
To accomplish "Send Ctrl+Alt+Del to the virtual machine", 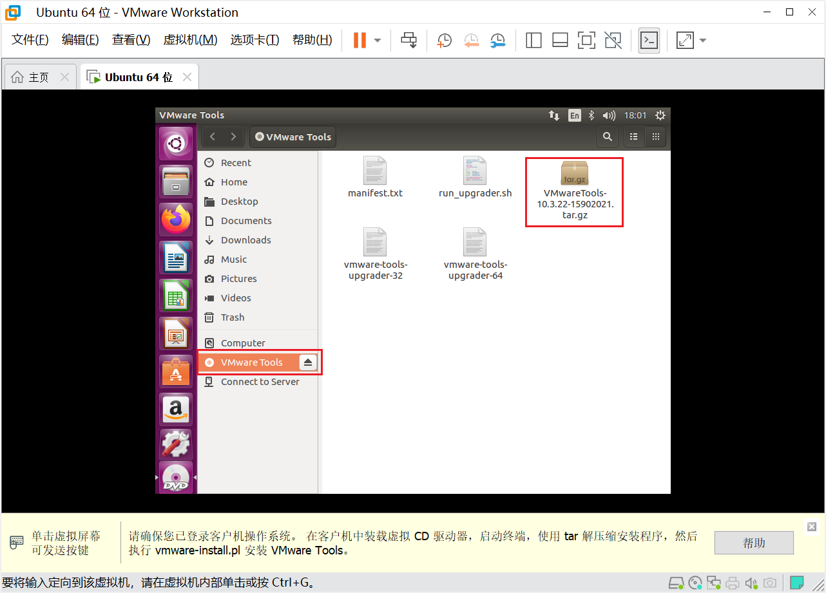I will 408,40.
